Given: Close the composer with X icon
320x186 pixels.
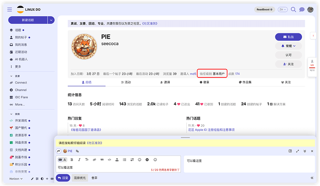Looking at the screenshot, I should point(312,151).
